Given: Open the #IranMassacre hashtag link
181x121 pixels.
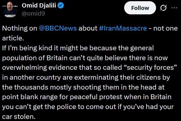Looking at the screenshot, I should (x=123, y=28).
